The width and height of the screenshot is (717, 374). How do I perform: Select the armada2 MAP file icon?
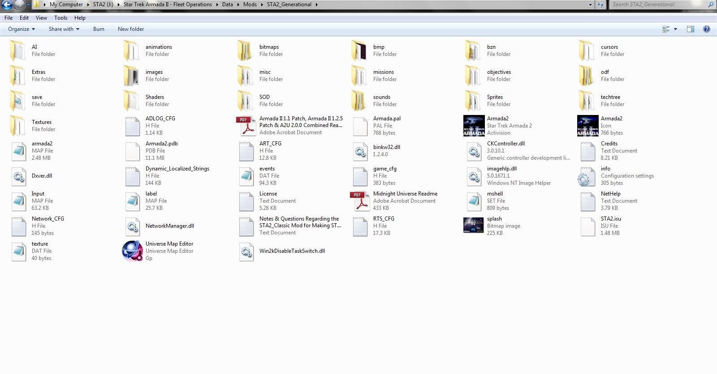tap(18, 151)
